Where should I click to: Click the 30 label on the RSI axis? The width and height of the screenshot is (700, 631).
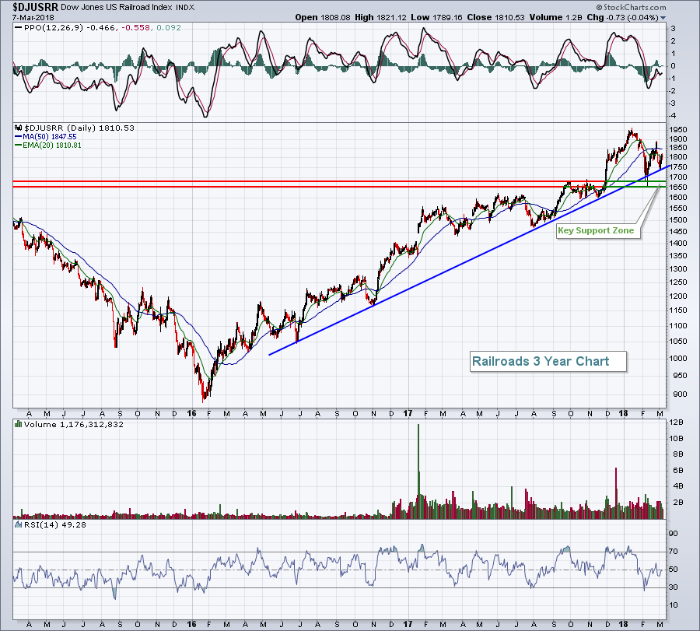674,587
